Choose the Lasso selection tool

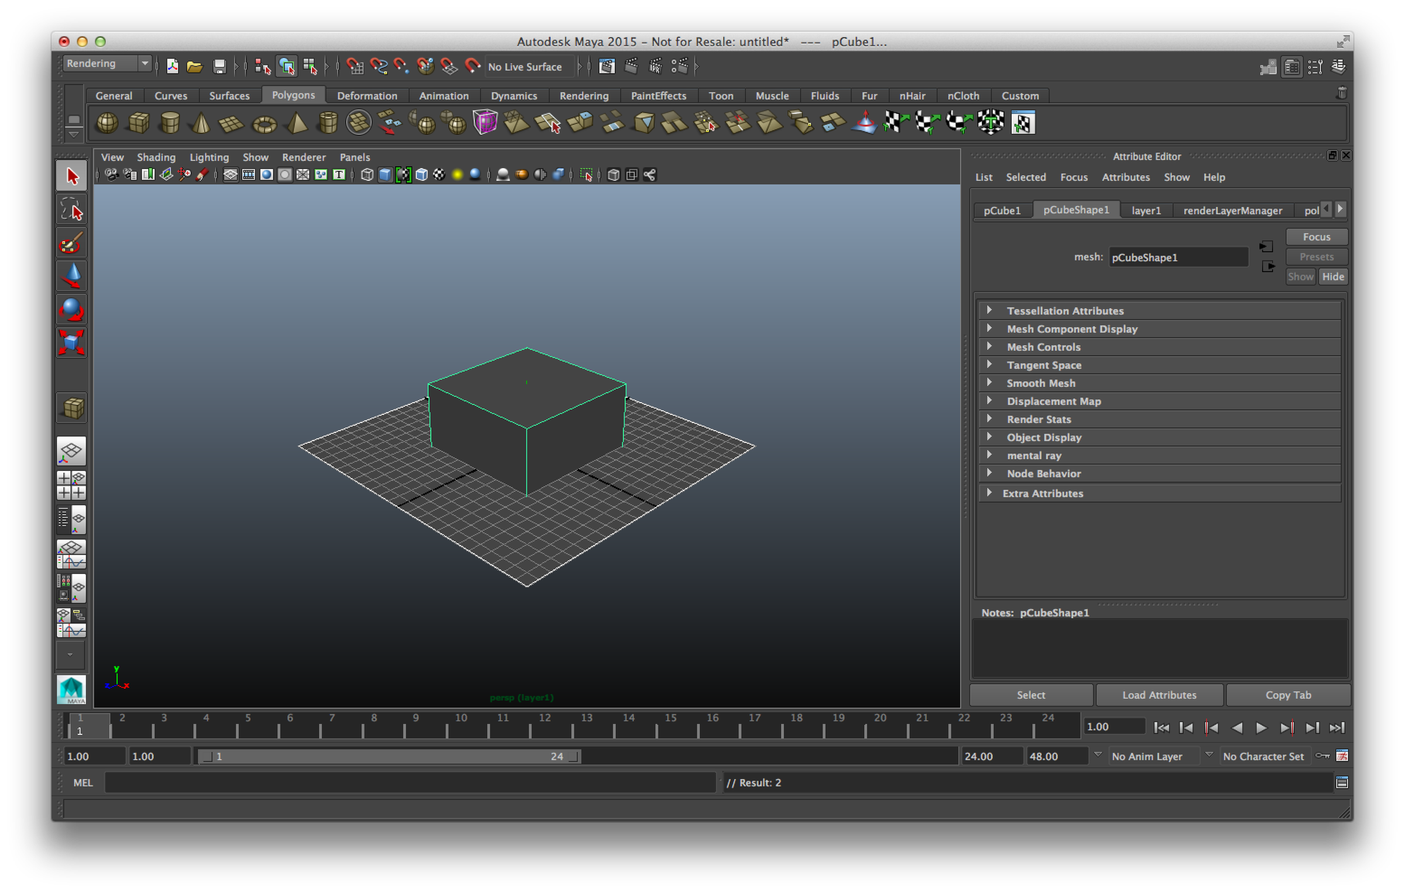(71, 210)
